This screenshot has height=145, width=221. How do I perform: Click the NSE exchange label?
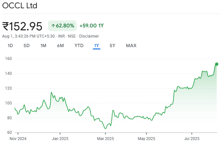pos(72,36)
